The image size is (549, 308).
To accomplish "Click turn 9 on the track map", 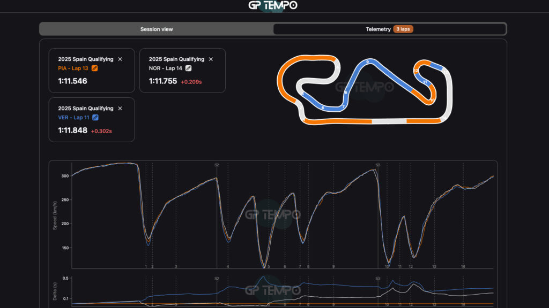I will (x=367, y=63).
